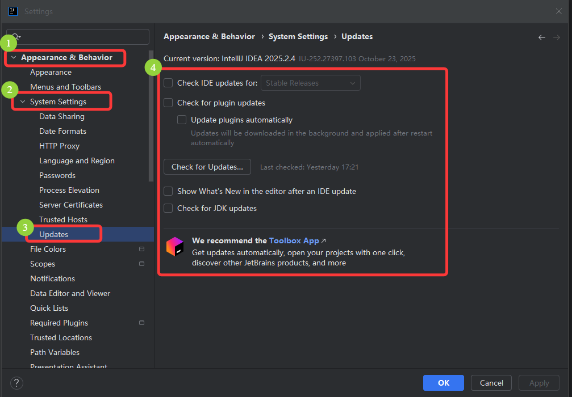Click project-level icon beside Scopes
This screenshot has height=397, width=572.
coord(141,264)
